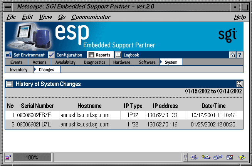Open the printable report view icon
This screenshot has height=166, width=252.
239,84
